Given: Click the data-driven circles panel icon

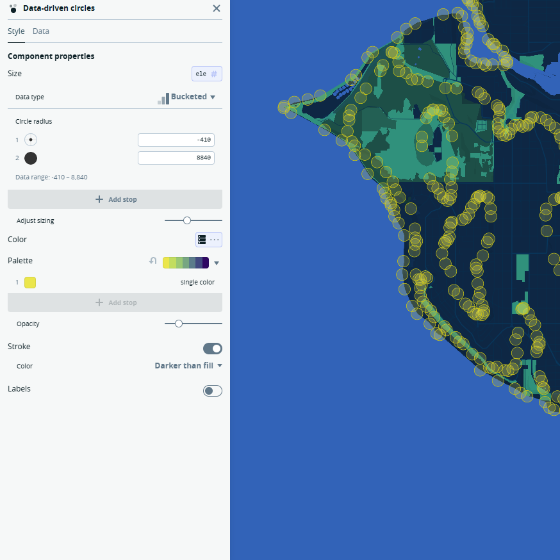Looking at the screenshot, I should pos(12,8).
